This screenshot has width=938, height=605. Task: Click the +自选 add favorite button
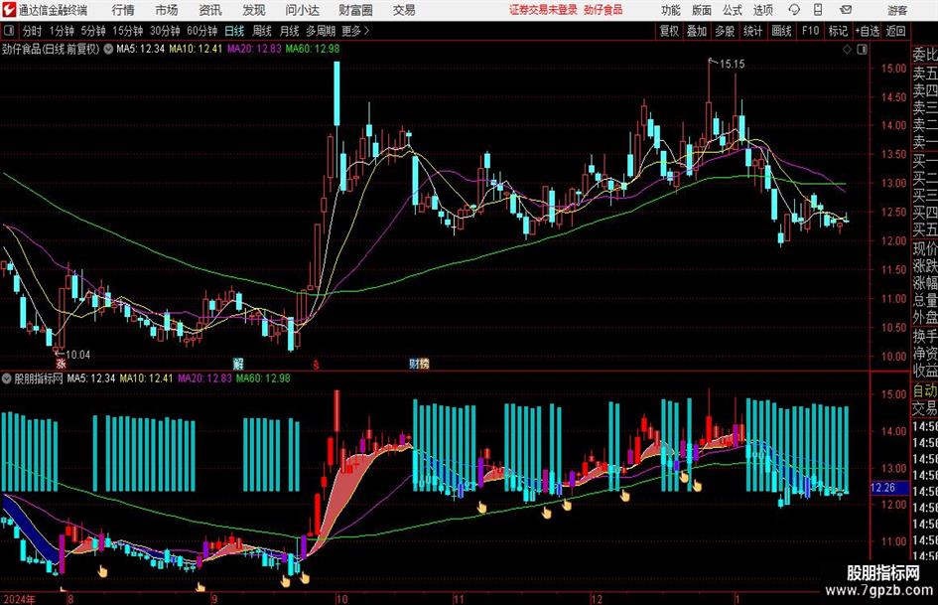pos(867,31)
